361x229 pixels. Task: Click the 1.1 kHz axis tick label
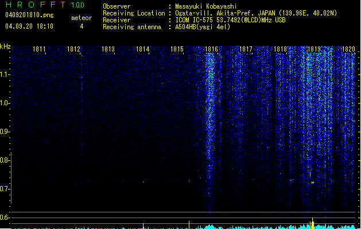5,74
